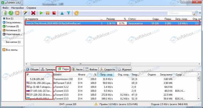Click the network warning triangle icon
Image resolution: width=203 pixels, height=108 pixels.
96,104
